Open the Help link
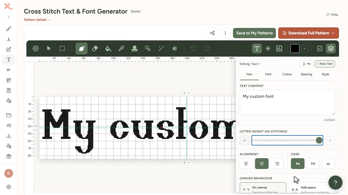 click(x=332, y=15)
